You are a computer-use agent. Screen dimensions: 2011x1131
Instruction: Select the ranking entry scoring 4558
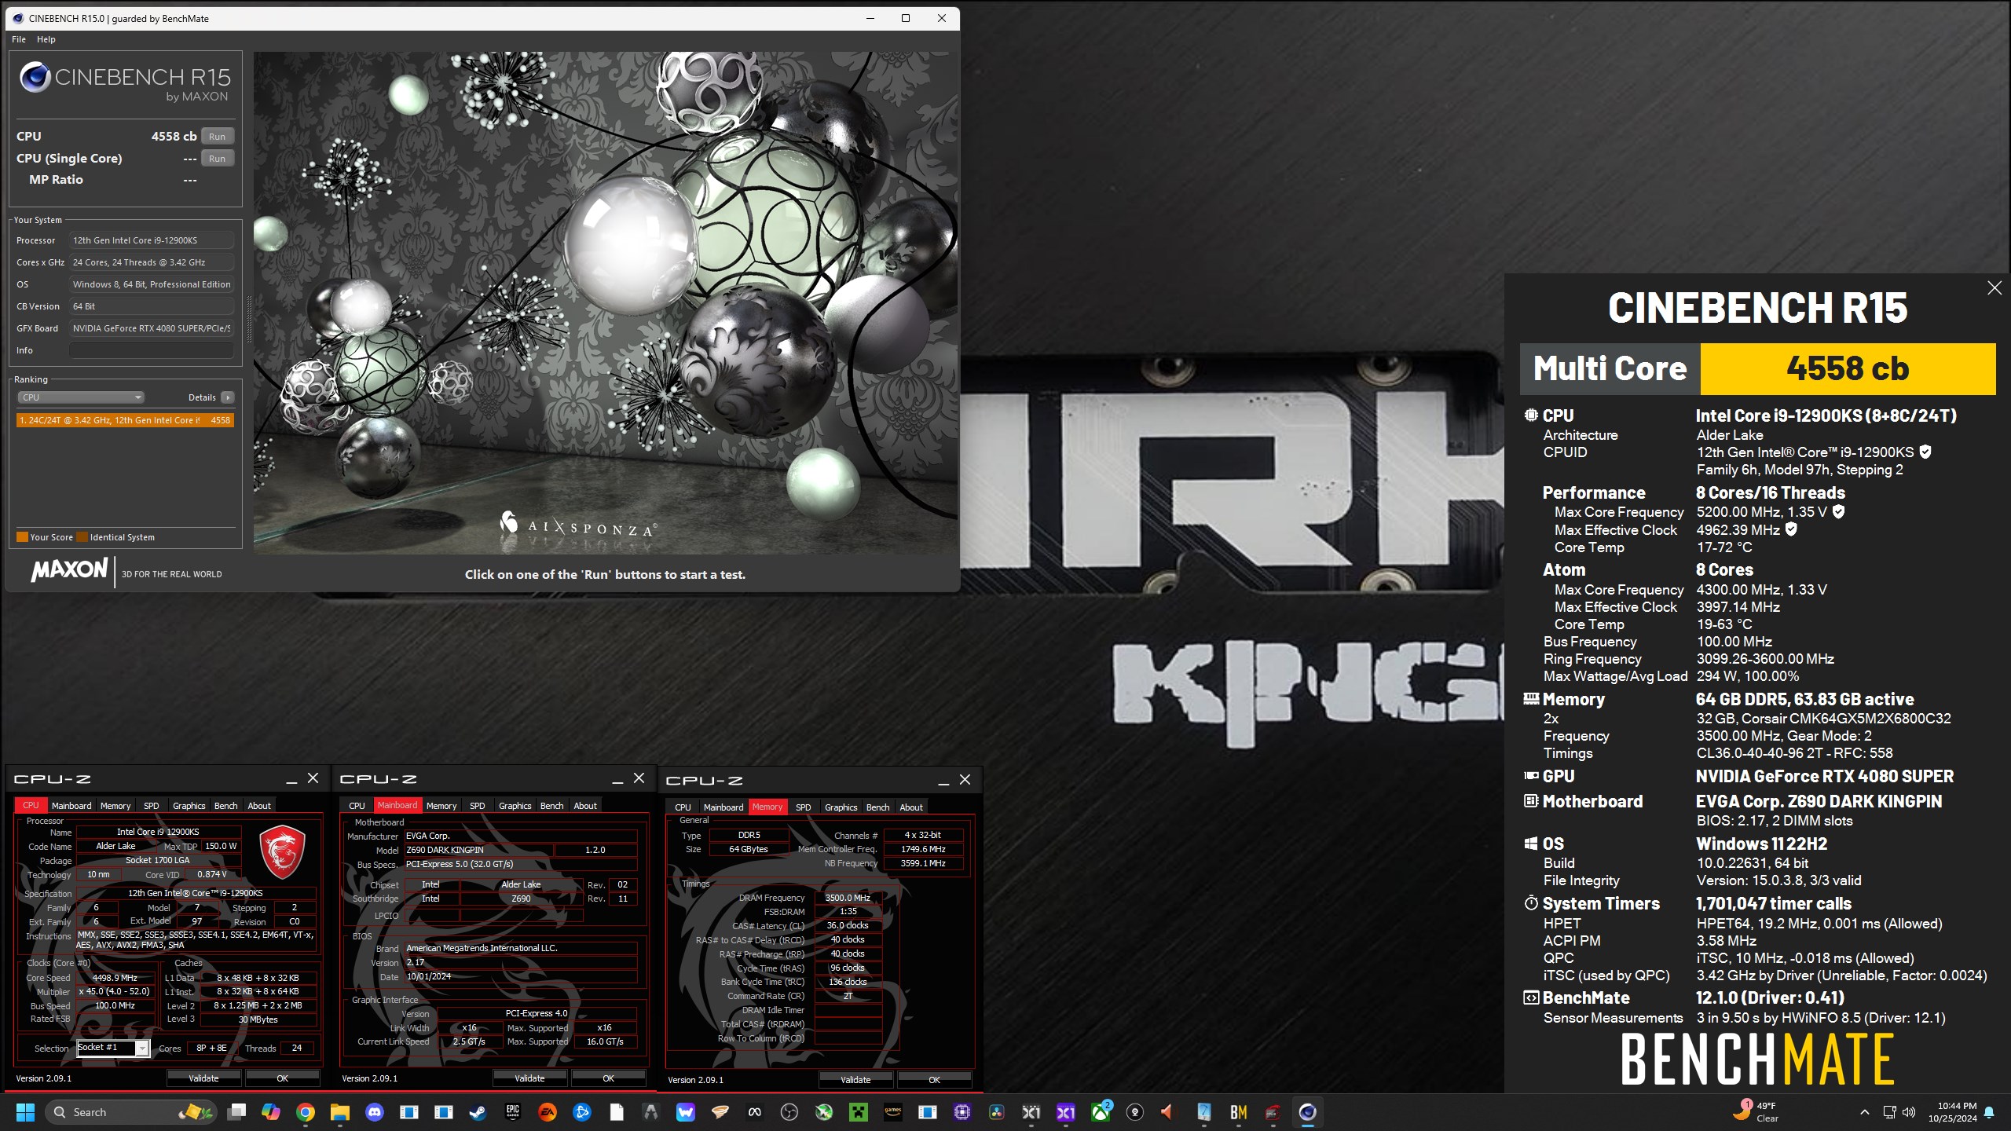[125, 420]
